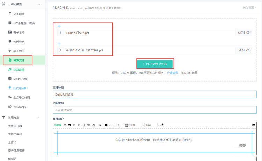
Task: Click the move handle above Duilib入门文档.pdf
Action: (x=59, y=26)
